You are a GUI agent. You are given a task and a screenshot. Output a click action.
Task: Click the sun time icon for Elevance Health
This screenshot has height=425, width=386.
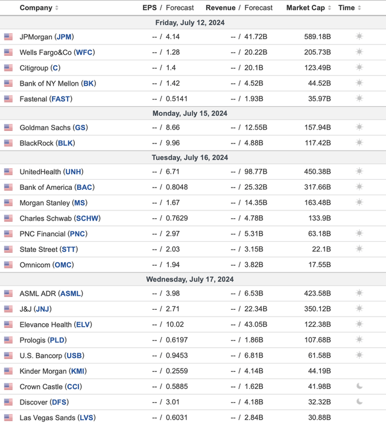359,324
